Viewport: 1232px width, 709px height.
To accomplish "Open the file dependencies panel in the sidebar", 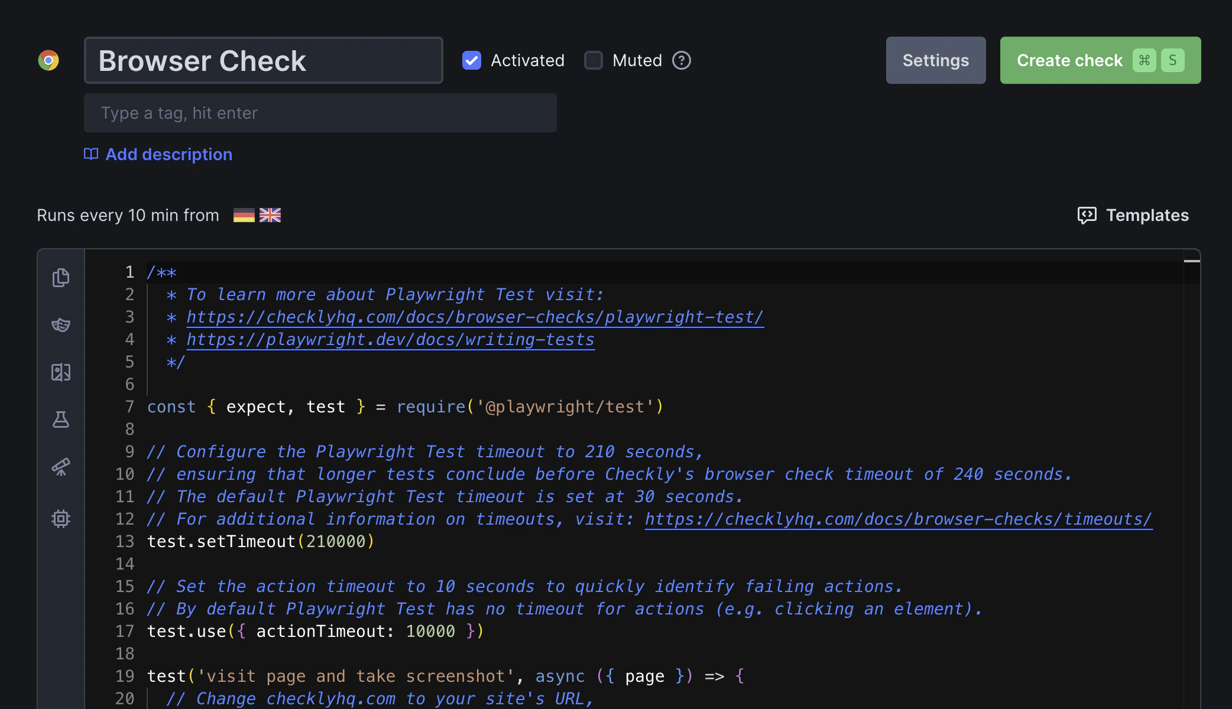I will pyautogui.click(x=61, y=278).
